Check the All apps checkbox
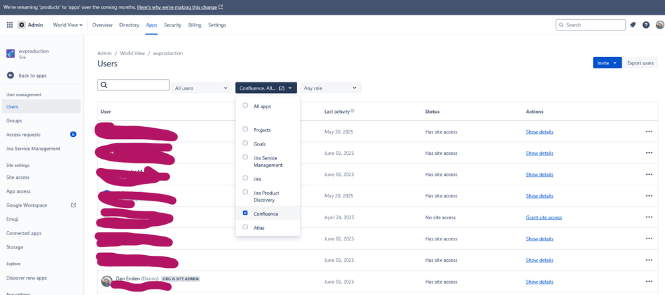The height and width of the screenshot is (295, 665). [x=245, y=105]
